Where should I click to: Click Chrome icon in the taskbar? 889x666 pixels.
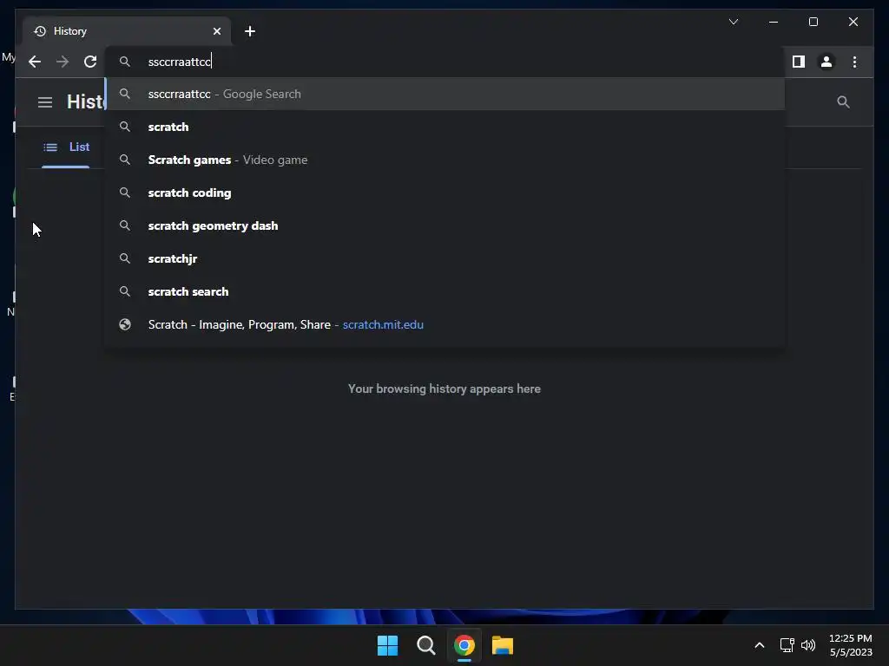pos(464,645)
